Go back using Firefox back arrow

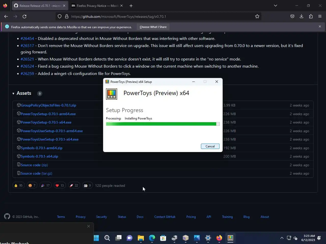pos(6,16)
